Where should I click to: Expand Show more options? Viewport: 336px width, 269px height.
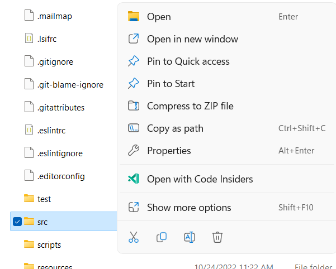click(x=188, y=208)
